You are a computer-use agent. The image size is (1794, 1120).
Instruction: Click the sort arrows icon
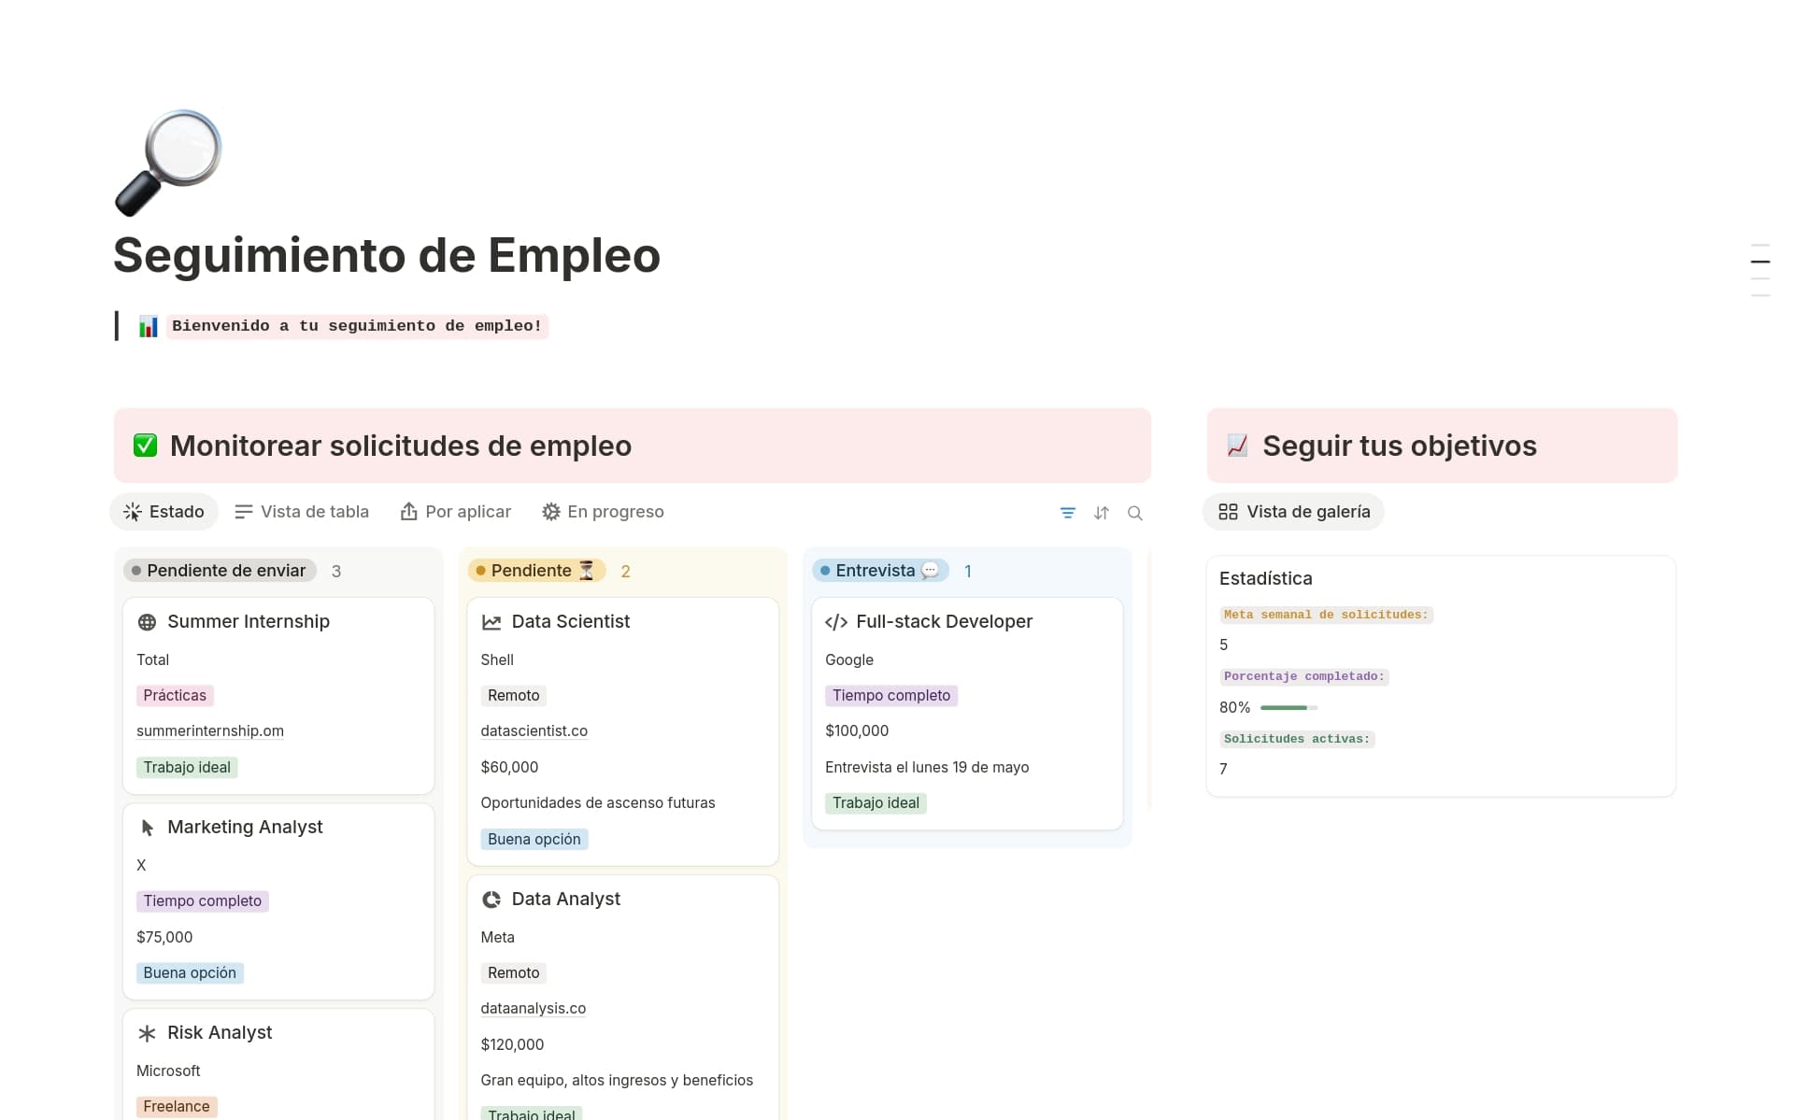coord(1101,513)
